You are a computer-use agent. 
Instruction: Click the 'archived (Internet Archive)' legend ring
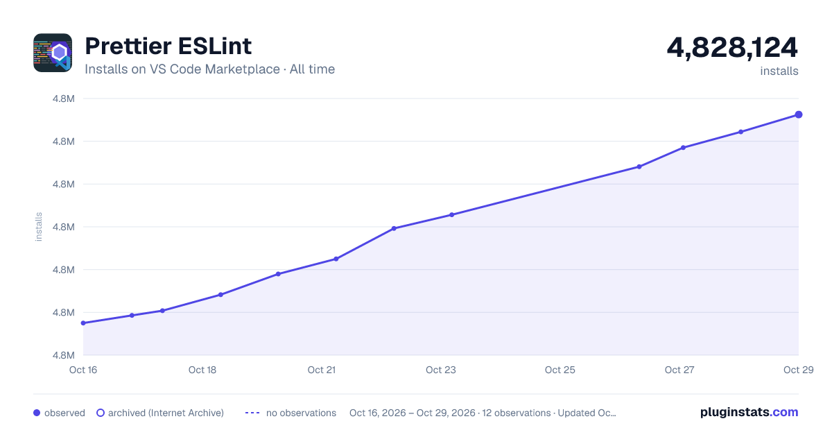(x=101, y=413)
